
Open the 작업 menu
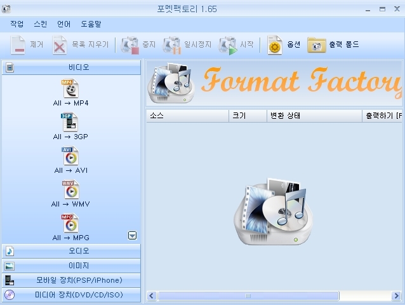[x=17, y=24]
